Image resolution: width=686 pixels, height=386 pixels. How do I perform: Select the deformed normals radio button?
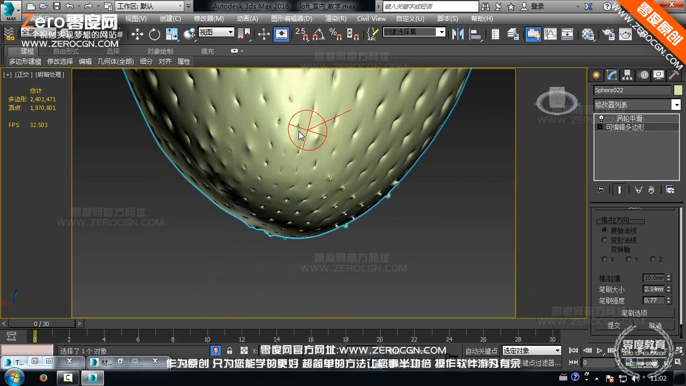point(605,240)
